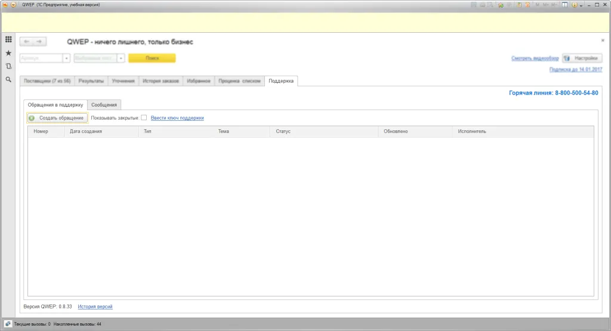Click the panel layout icon in title bar
This screenshot has height=331, width=611.
tap(564, 5)
